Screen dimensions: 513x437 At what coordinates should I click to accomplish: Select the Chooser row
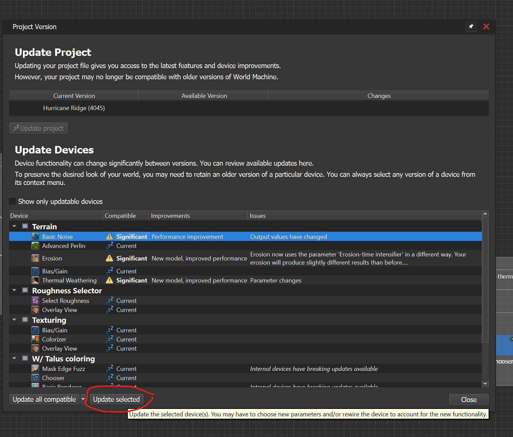click(245, 378)
